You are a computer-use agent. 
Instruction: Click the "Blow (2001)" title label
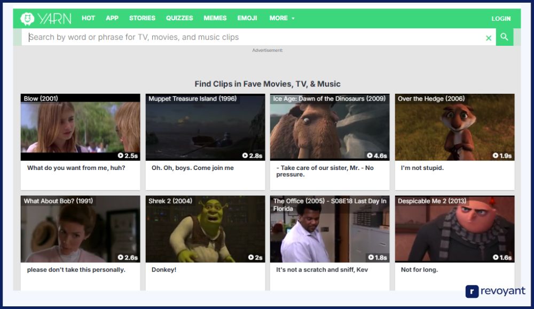point(41,99)
